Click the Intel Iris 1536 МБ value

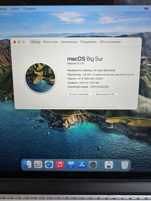(x=89, y=83)
